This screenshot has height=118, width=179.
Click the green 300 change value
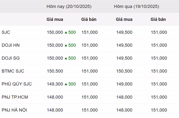coord(72,84)
